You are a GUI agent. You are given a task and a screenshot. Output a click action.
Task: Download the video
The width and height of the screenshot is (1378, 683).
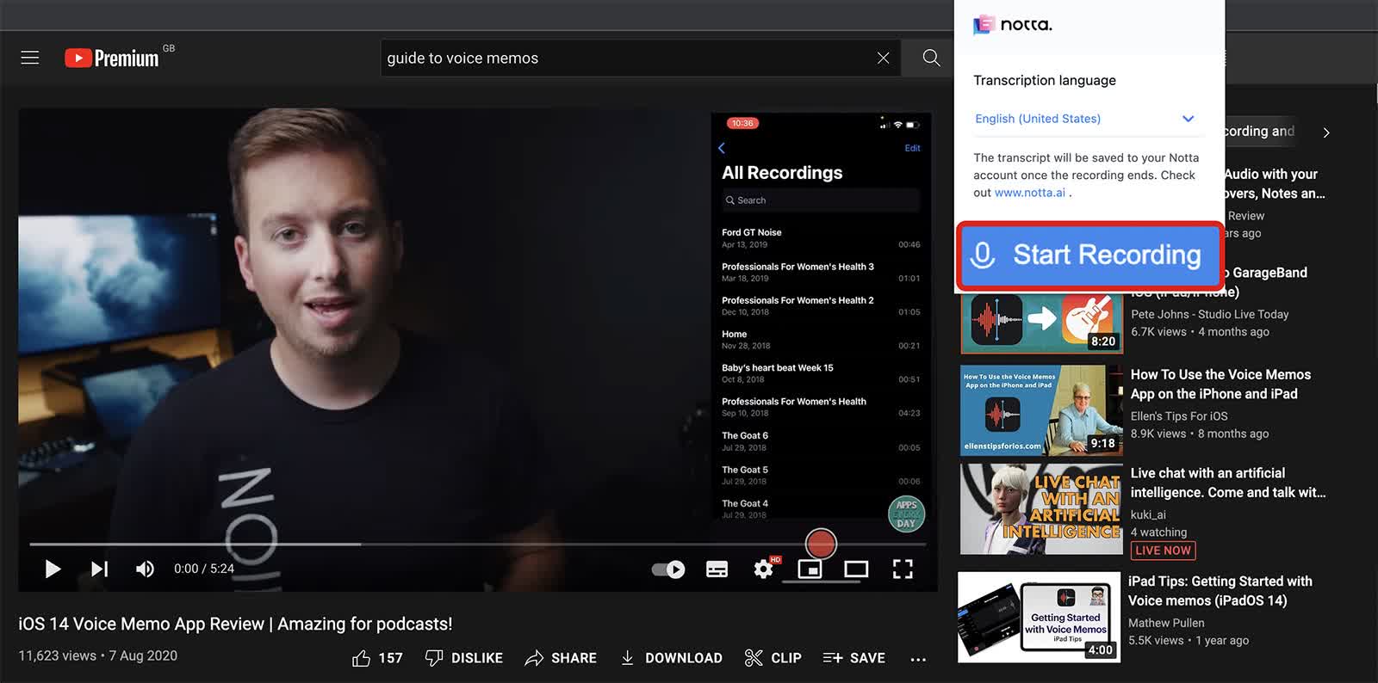coord(671,658)
